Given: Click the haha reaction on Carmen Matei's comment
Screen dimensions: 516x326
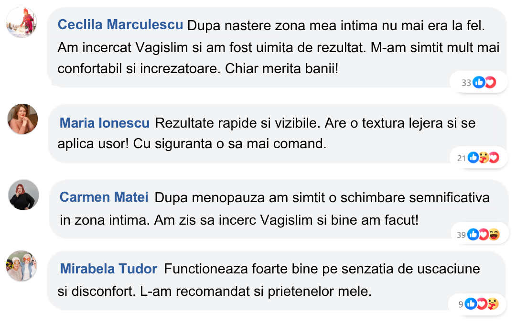Looking at the screenshot, I should coord(494,234).
